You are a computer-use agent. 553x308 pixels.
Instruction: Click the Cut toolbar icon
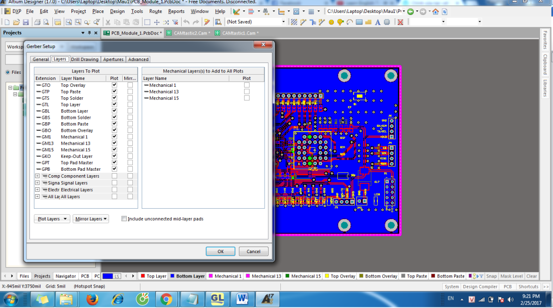(x=108, y=21)
